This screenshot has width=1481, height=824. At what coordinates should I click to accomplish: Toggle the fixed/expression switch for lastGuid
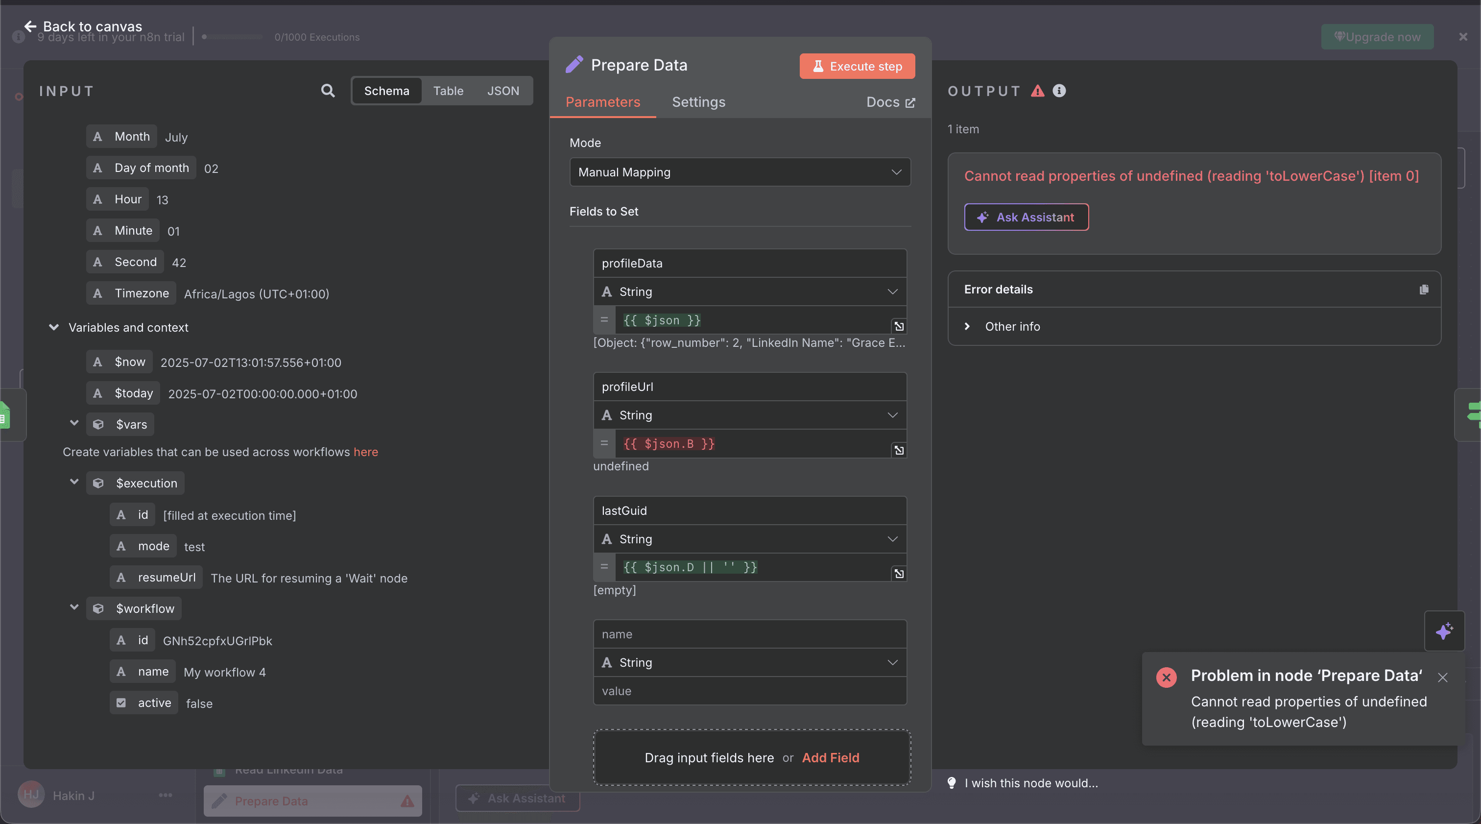click(x=604, y=567)
